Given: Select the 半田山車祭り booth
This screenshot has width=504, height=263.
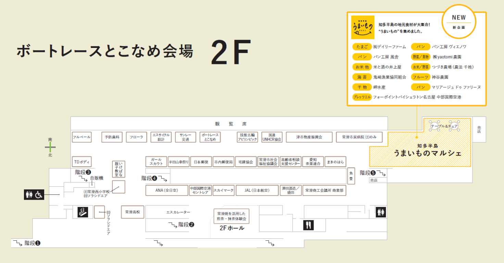Looking at the screenshot, I should [179, 162].
